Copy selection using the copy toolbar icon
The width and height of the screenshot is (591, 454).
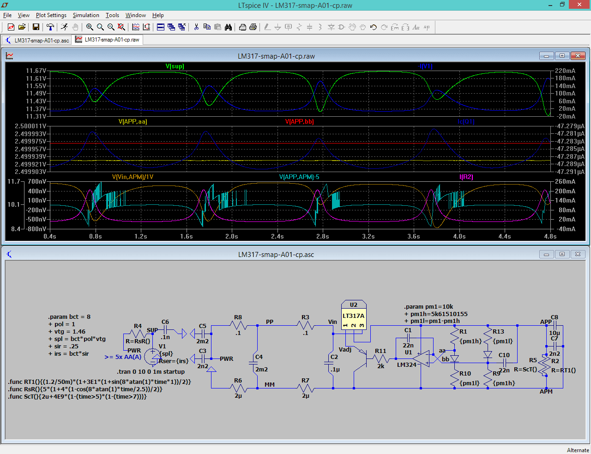click(207, 27)
